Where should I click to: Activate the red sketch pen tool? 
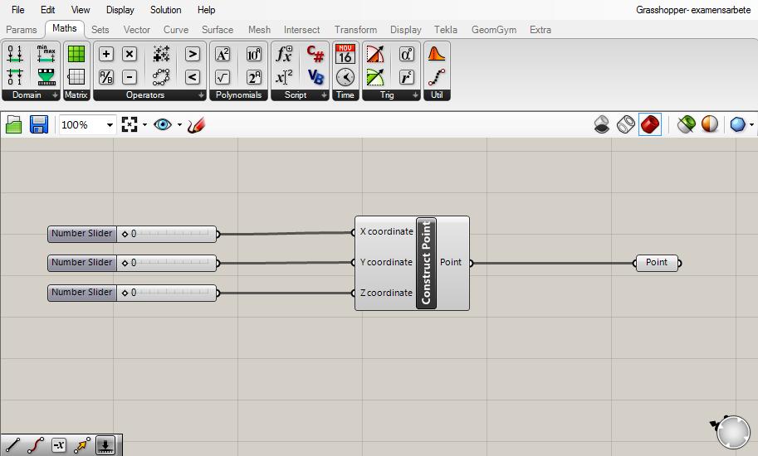(x=196, y=125)
